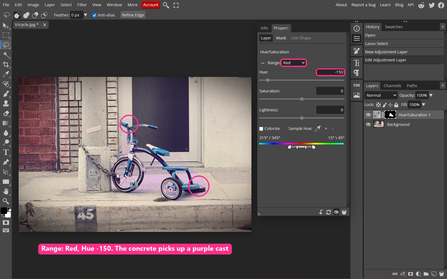Add a layer mask from Layers footer
447x279 pixels.
coord(410,274)
